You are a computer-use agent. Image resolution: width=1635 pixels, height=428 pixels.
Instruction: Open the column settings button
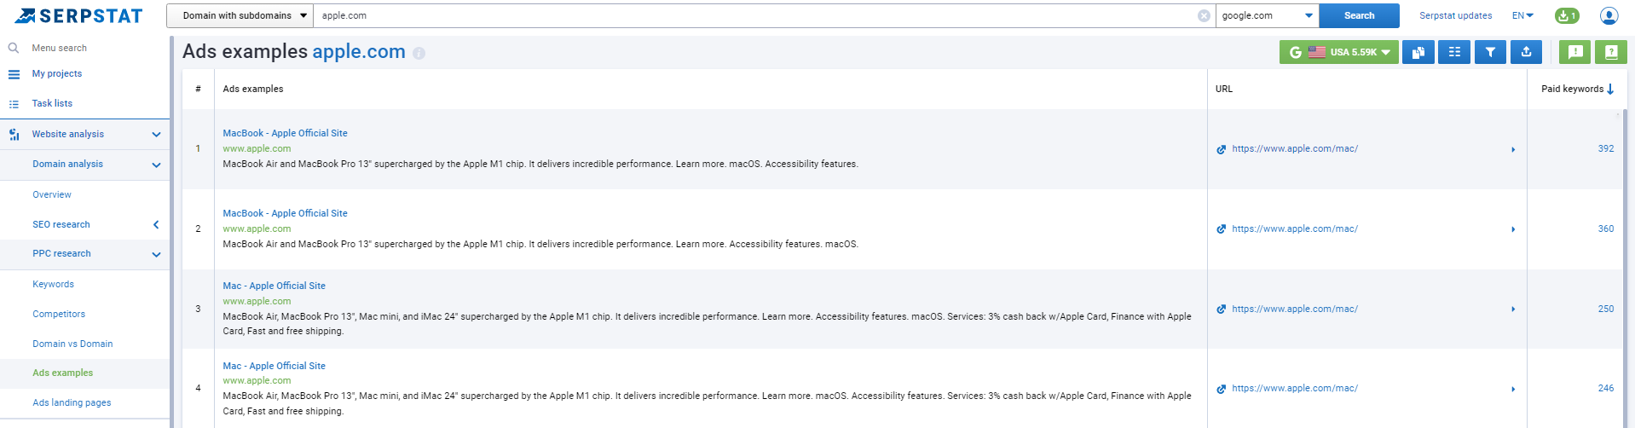tap(1454, 52)
